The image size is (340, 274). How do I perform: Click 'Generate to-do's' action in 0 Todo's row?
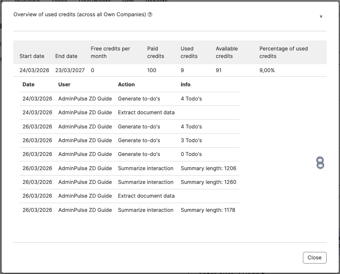click(x=139, y=154)
